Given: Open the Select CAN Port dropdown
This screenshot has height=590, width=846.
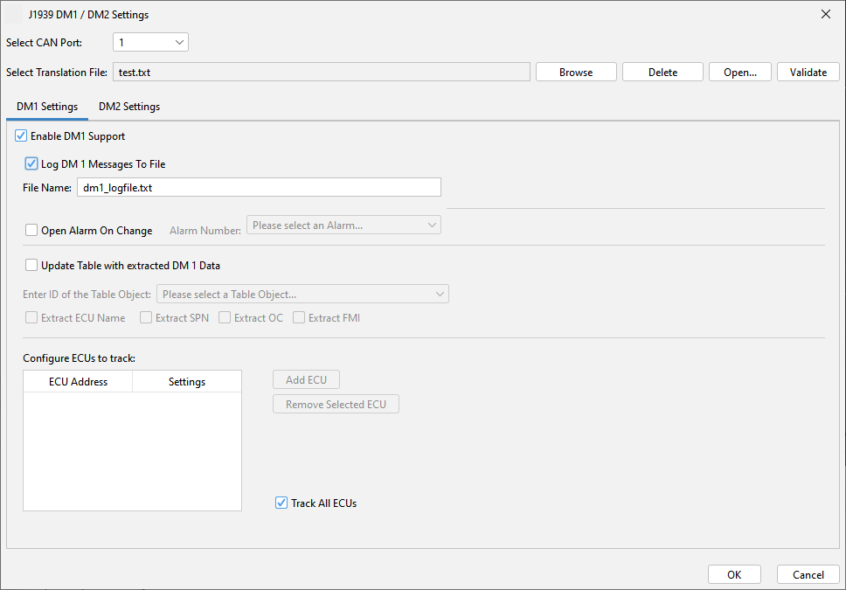Looking at the screenshot, I should point(150,42).
